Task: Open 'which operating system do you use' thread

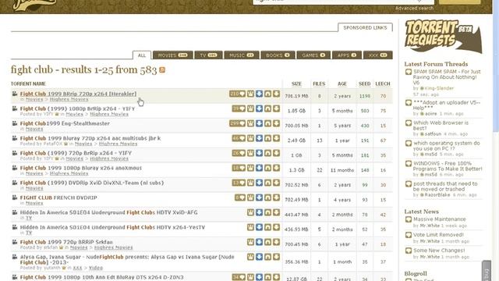Action: (x=447, y=146)
